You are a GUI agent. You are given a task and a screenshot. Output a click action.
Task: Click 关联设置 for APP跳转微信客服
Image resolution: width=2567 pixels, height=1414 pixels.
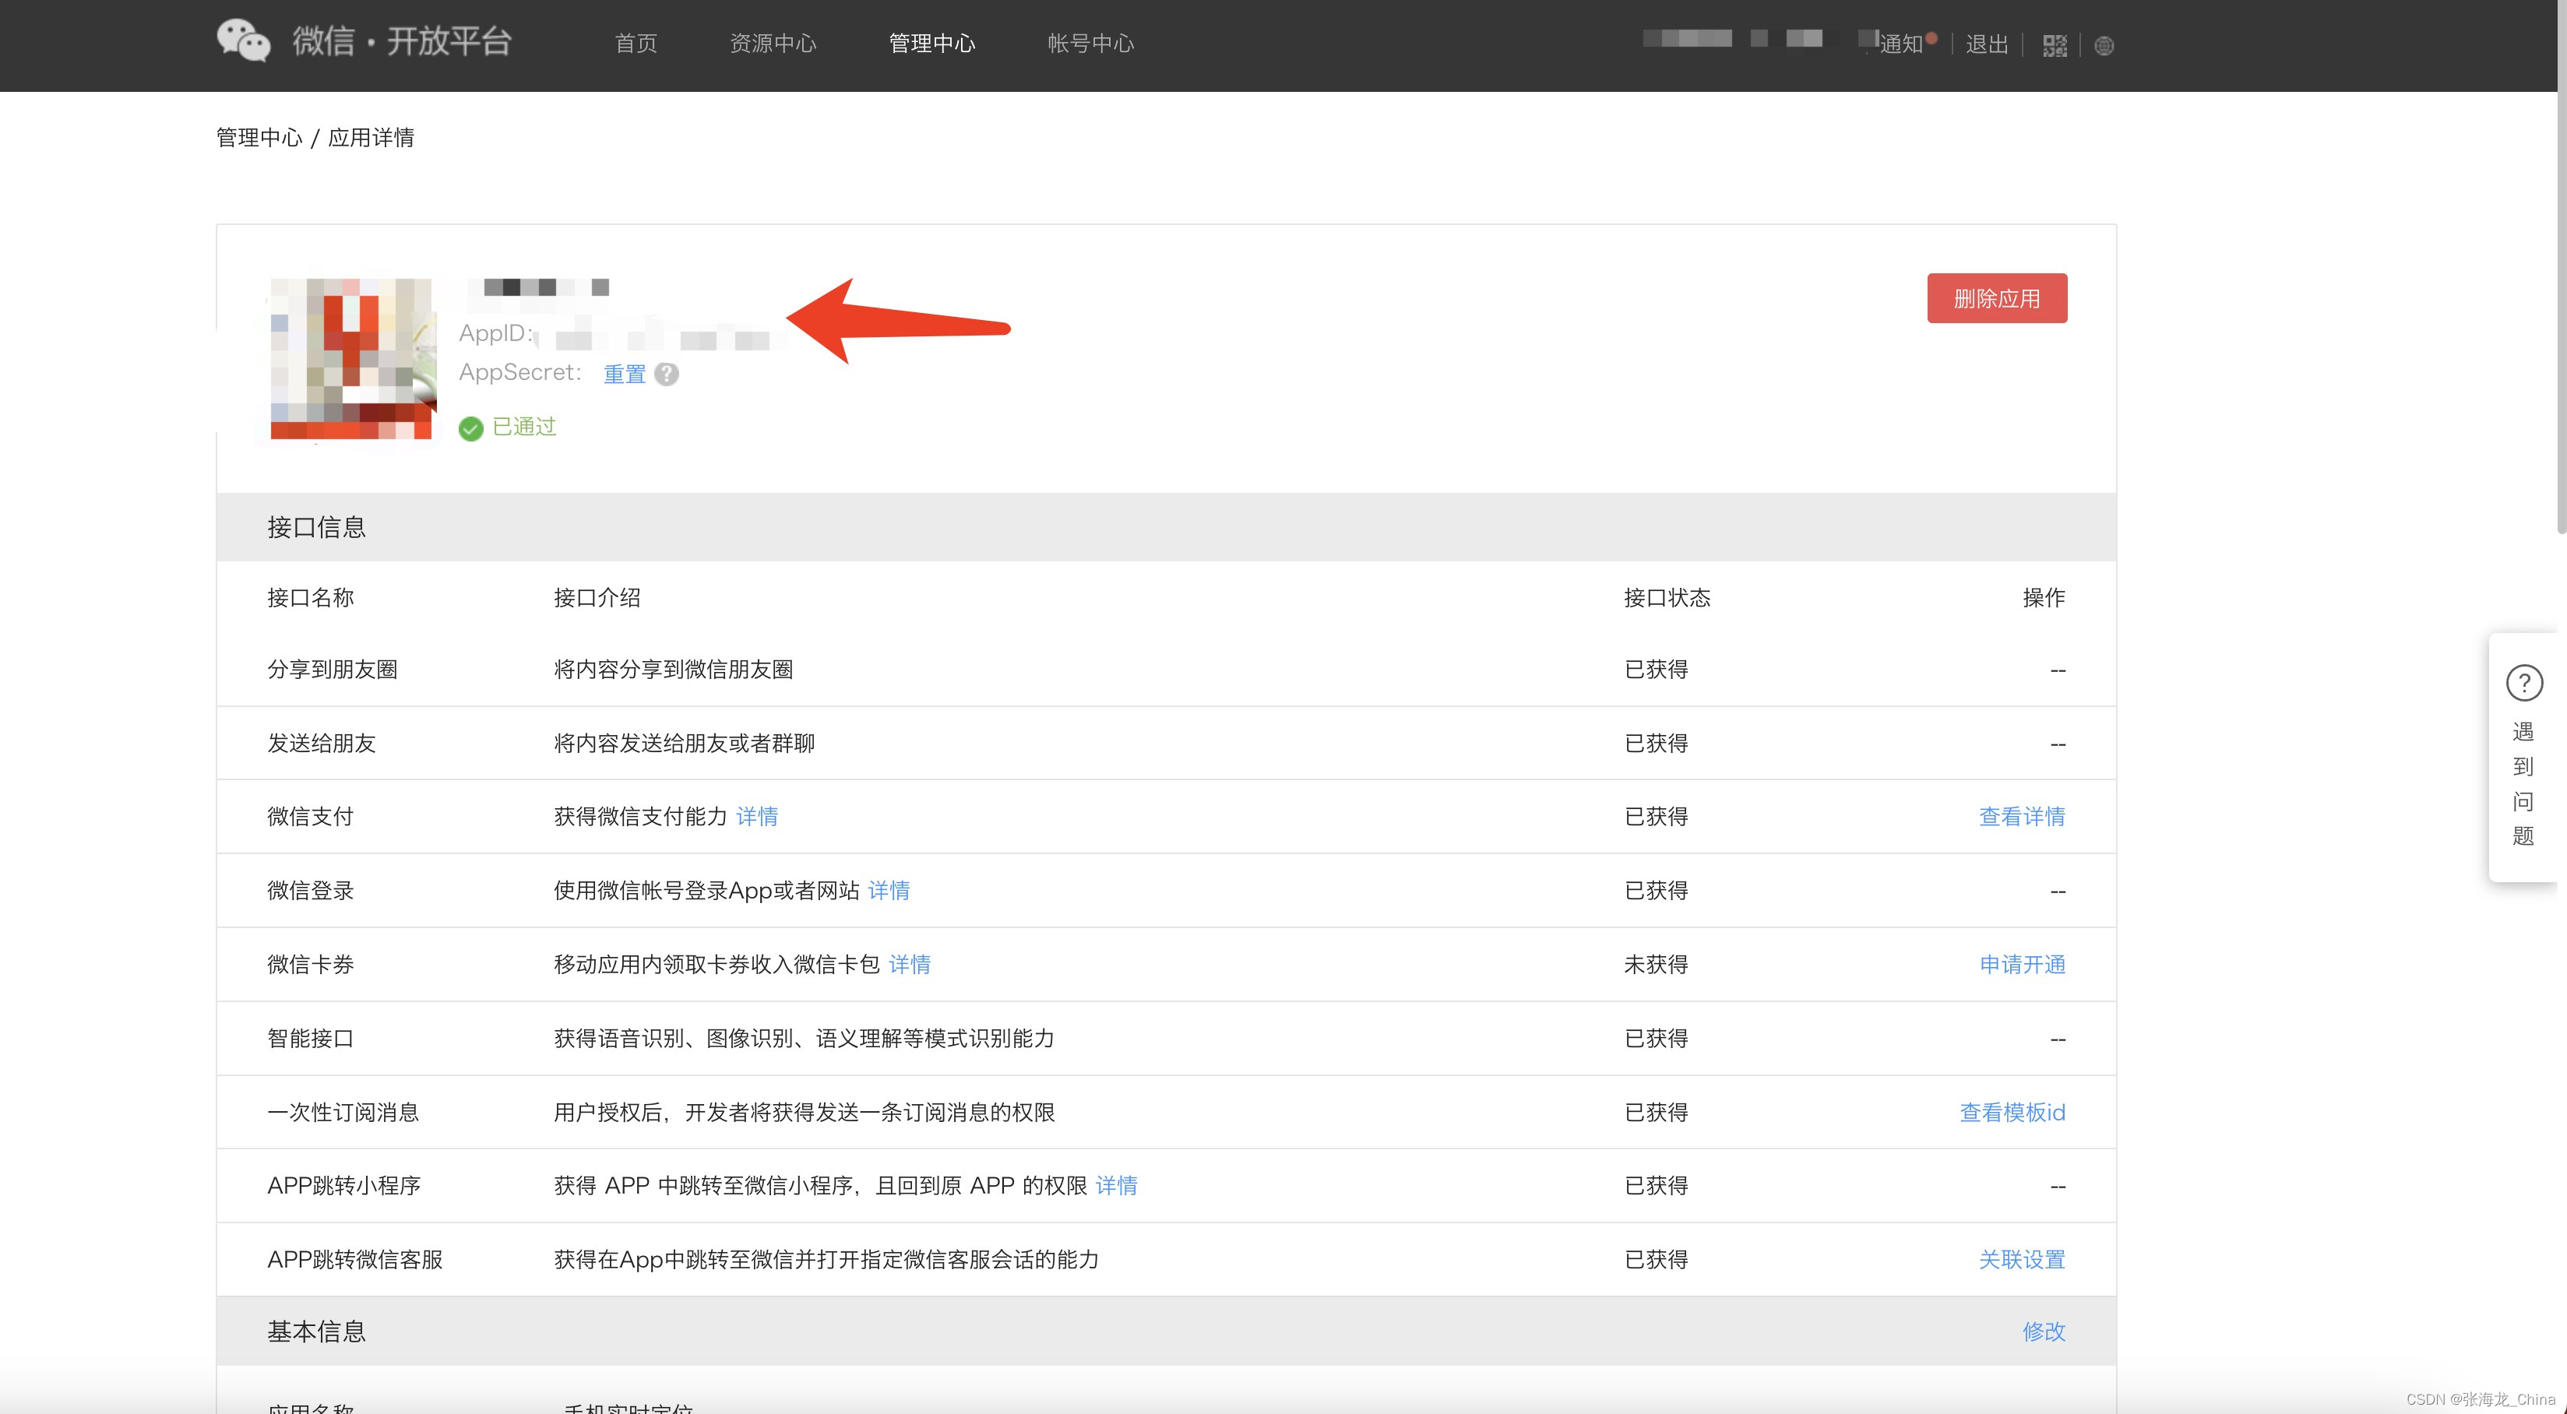(2021, 1260)
